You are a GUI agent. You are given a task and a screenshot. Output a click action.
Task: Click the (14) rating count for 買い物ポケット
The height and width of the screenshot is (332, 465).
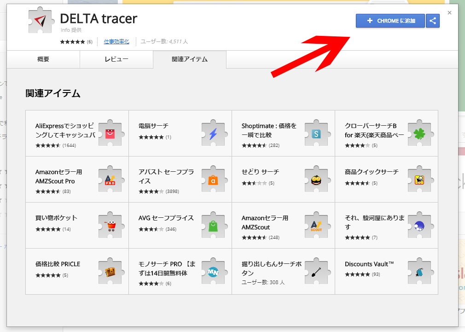(x=66, y=229)
